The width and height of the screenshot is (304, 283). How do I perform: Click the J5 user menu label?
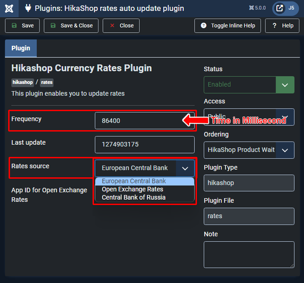(291, 8)
